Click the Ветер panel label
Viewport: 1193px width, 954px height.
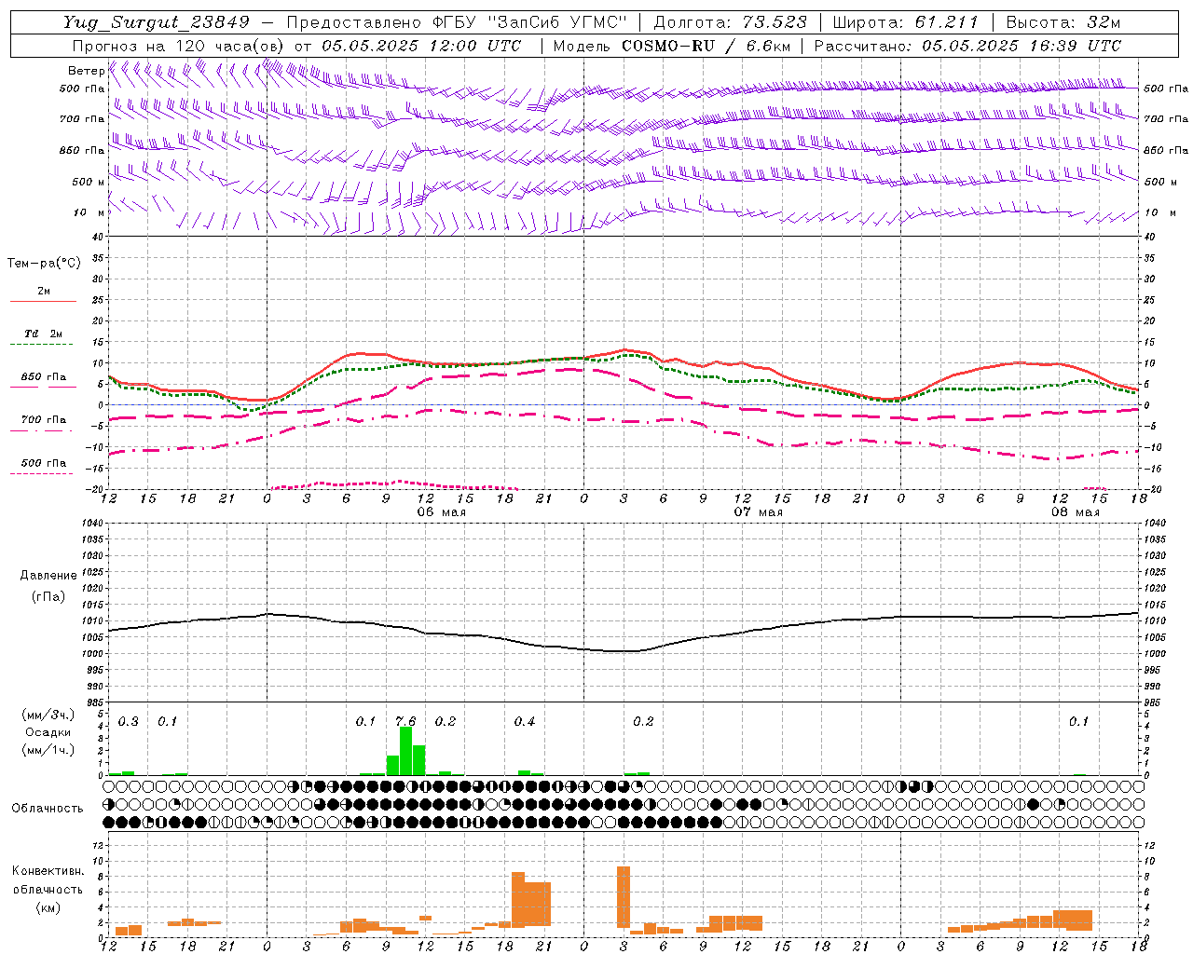(87, 71)
